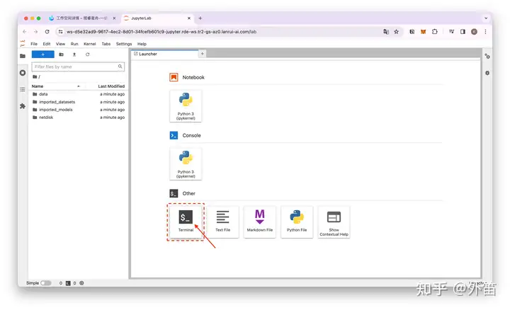Click the Upload Files toolbar icon
Image resolution: width=510 pixels, height=310 pixels.
(x=74, y=54)
